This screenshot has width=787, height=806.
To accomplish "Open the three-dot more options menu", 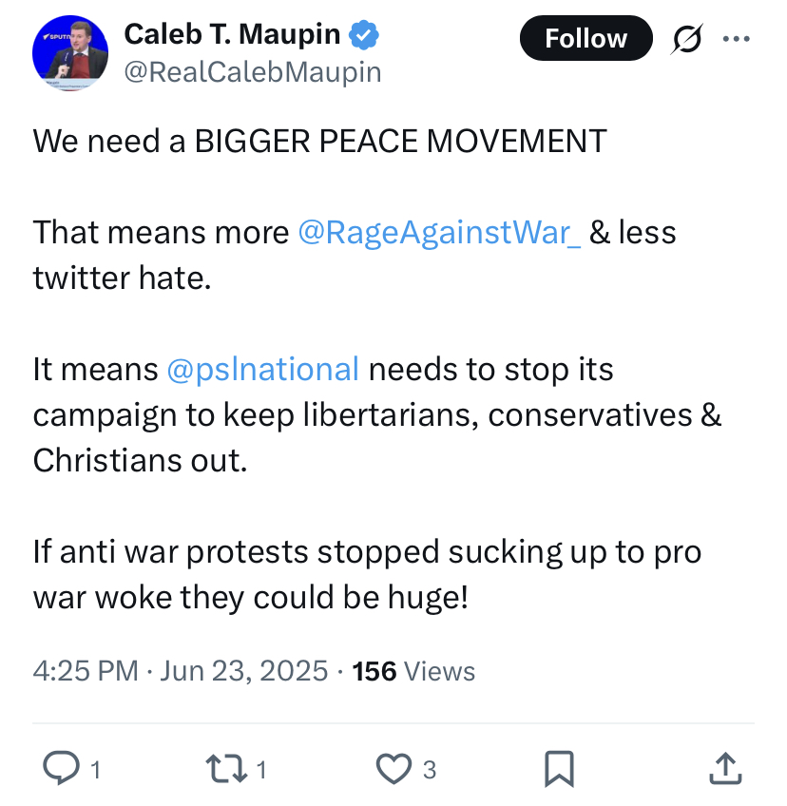I will [736, 39].
